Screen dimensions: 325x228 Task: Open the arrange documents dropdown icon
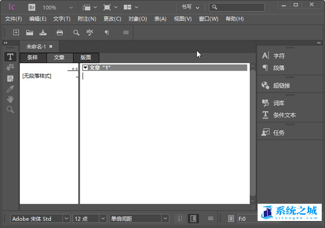click(131, 7)
